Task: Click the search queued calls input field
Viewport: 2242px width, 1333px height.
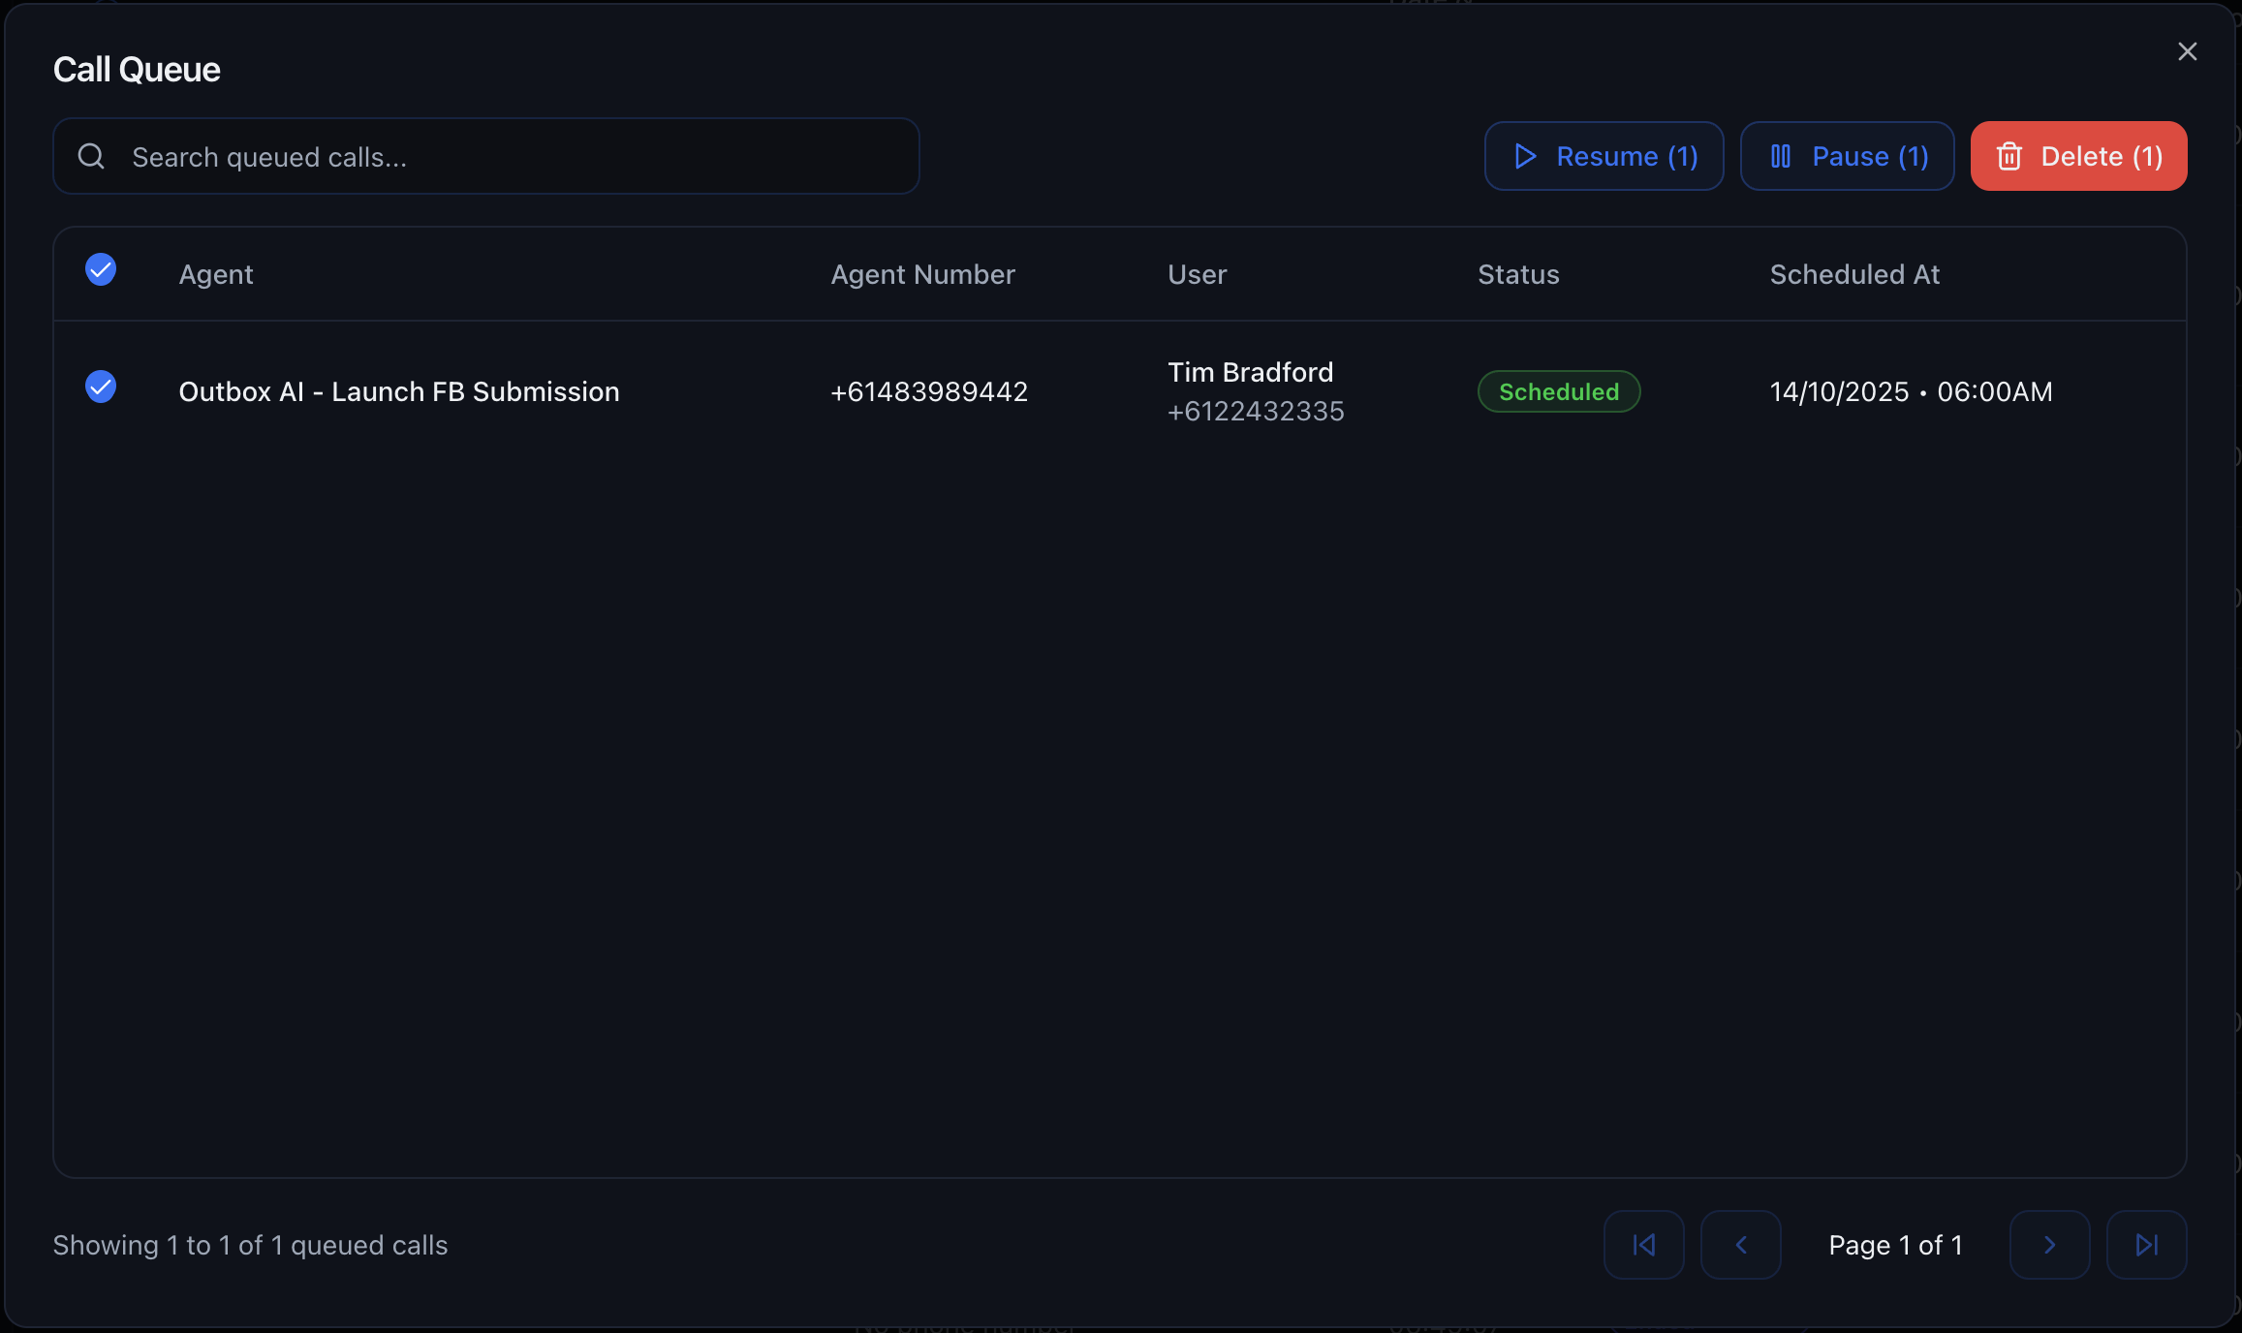Action: (x=484, y=156)
